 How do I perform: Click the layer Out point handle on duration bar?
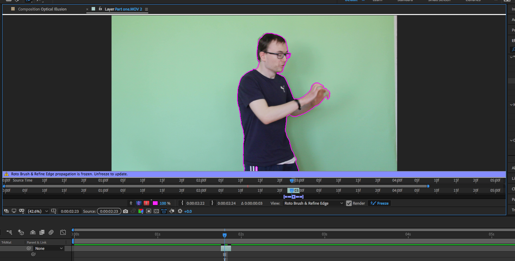click(428, 186)
